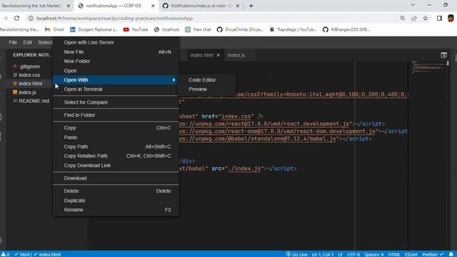Bookmark this page with the star icon
The height and width of the screenshot is (257, 457).
[x=426, y=19]
